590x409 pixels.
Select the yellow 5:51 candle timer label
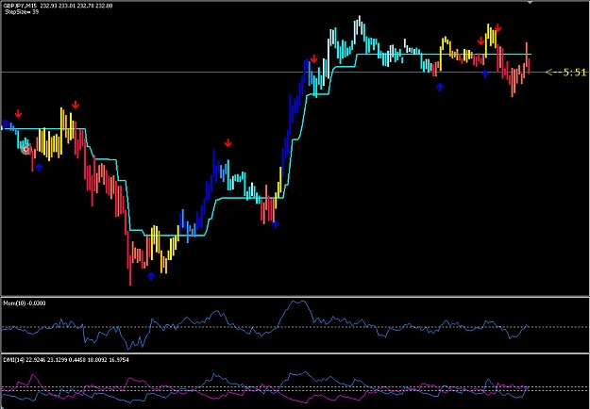click(565, 73)
